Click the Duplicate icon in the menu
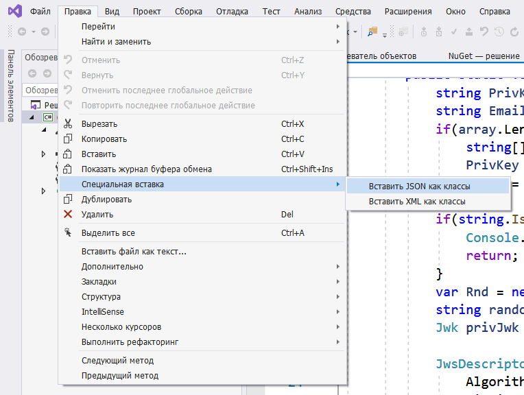 click(x=67, y=200)
